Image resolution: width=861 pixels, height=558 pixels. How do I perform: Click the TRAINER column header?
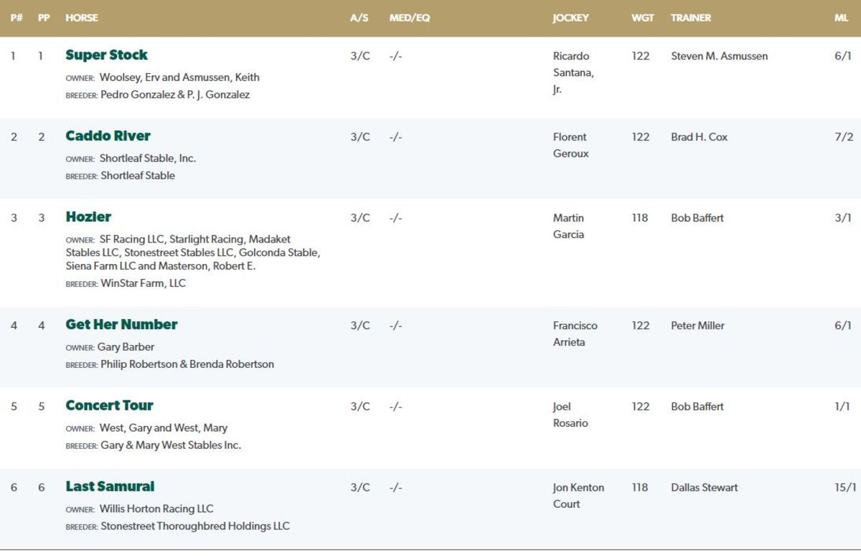point(691,18)
